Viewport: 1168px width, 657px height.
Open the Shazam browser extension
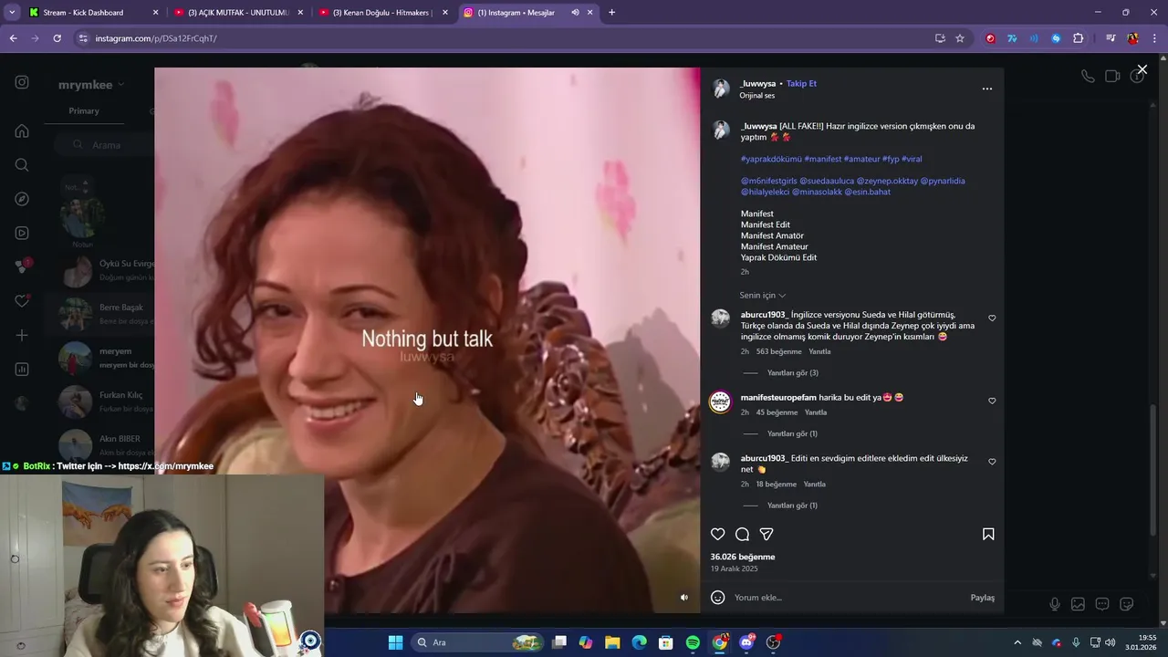pos(1056,38)
